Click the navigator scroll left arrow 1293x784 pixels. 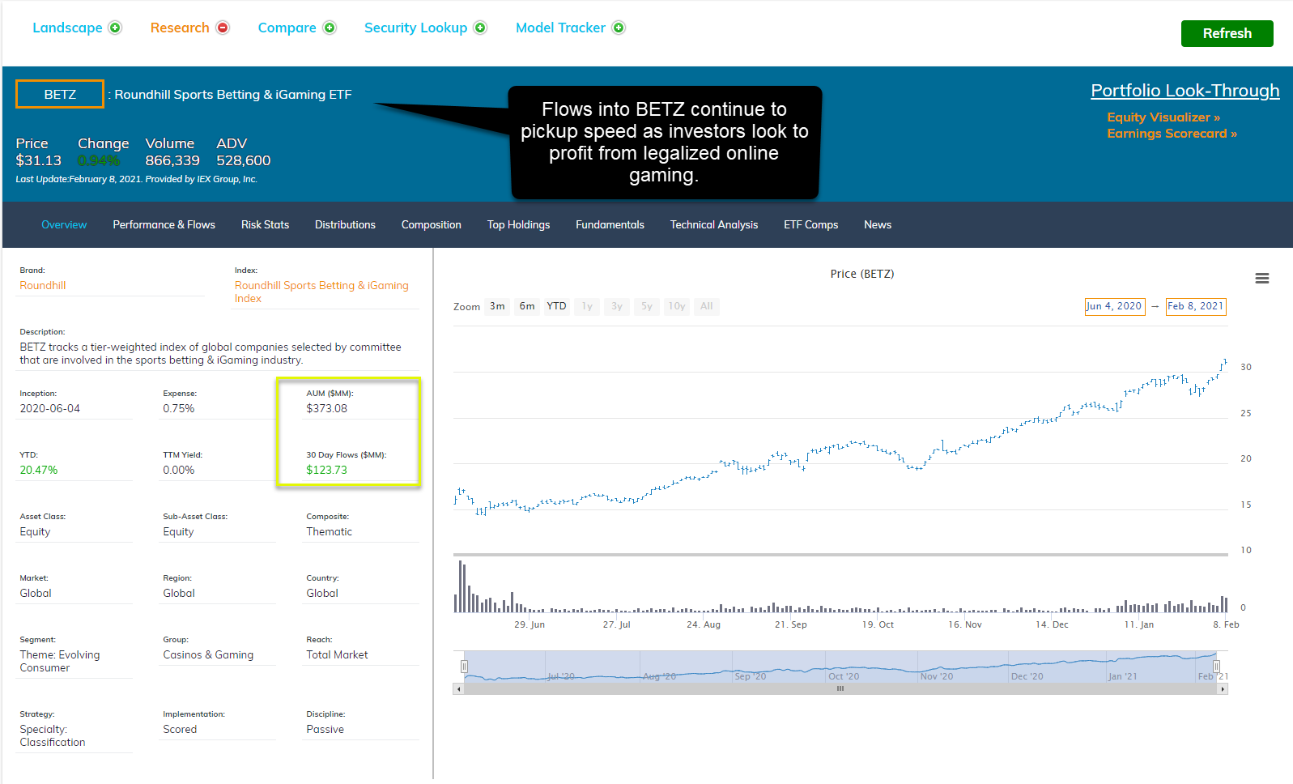[x=459, y=689]
